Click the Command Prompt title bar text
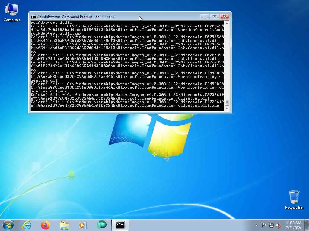Screen dimensions: 309x231 click(x=76, y=17)
